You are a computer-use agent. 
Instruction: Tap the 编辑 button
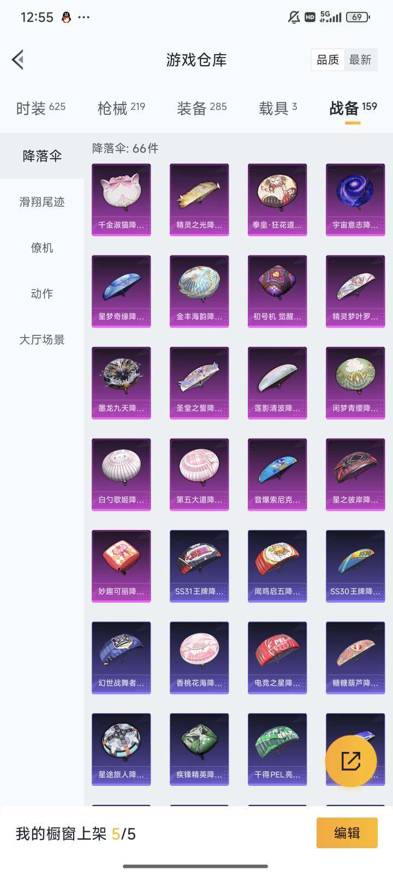[x=347, y=833]
